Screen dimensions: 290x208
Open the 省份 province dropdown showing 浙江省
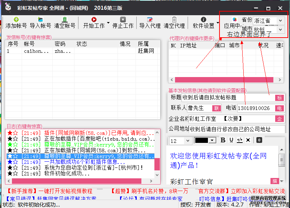(280, 21)
